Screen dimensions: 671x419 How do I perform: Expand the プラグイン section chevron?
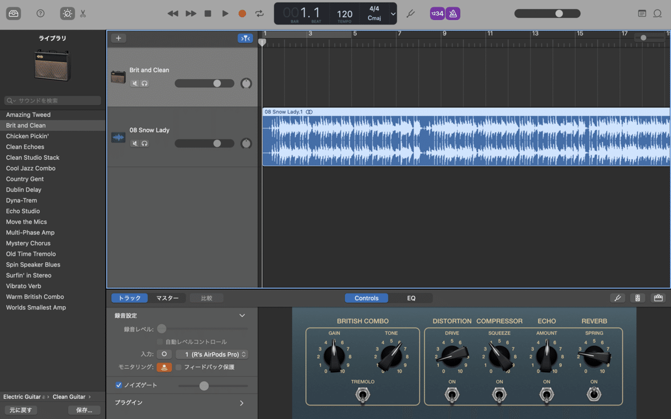point(242,403)
